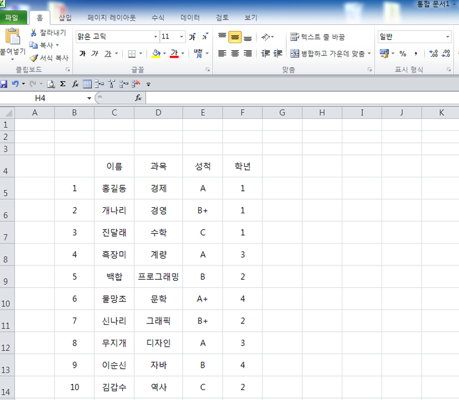Open insert function fx beside formula bar
This screenshot has width=459, height=400.
click(x=138, y=98)
